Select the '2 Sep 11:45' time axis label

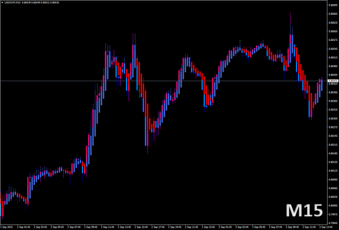coord(107,227)
